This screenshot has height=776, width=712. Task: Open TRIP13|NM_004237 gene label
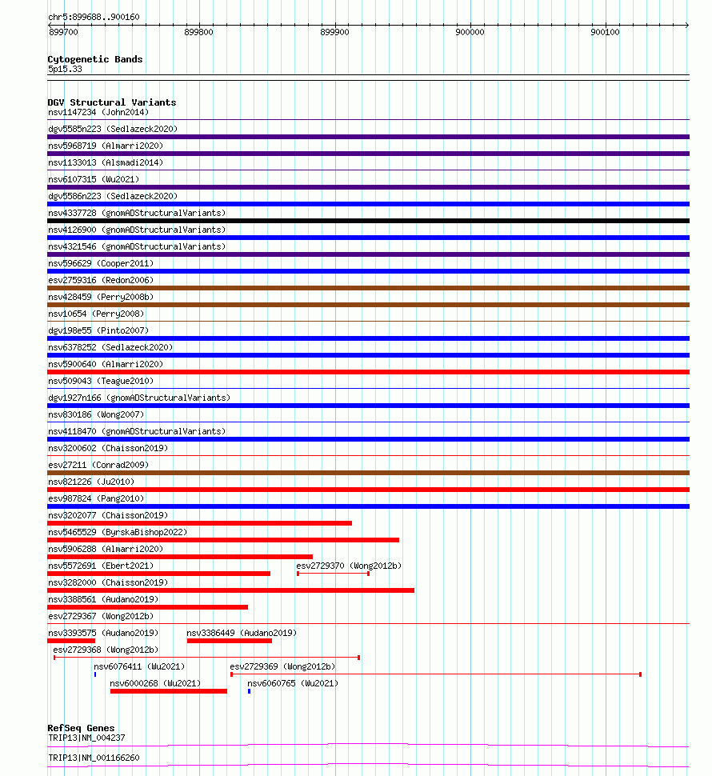(x=86, y=738)
